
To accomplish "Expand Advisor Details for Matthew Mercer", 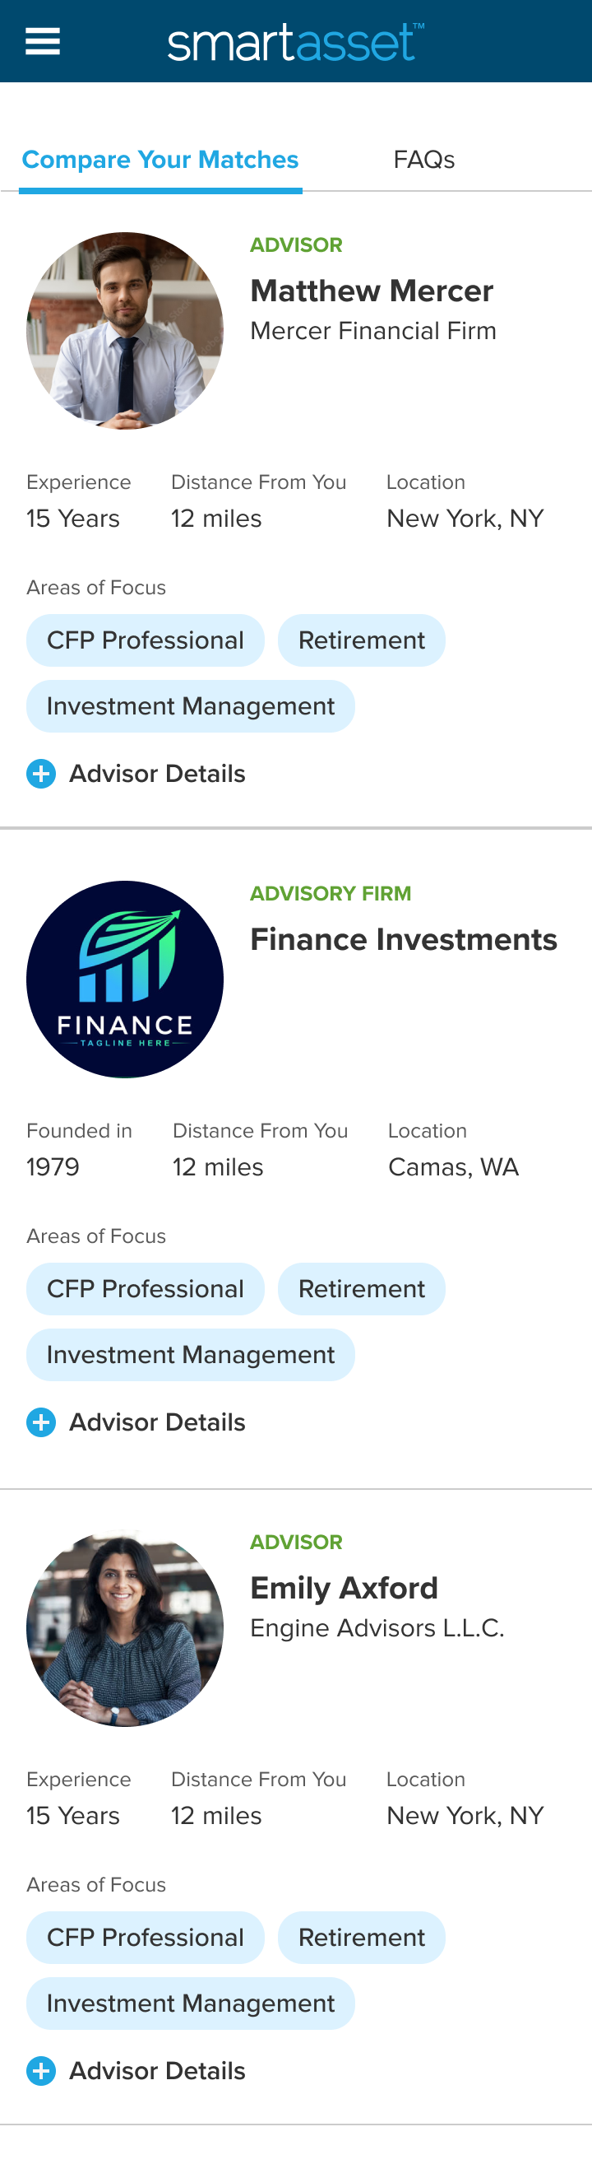I will point(157,774).
